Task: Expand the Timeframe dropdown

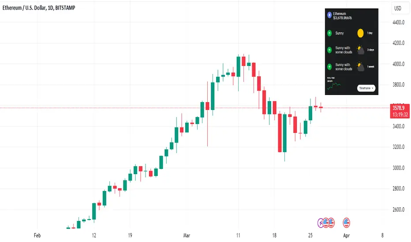Action: [x=366, y=88]
